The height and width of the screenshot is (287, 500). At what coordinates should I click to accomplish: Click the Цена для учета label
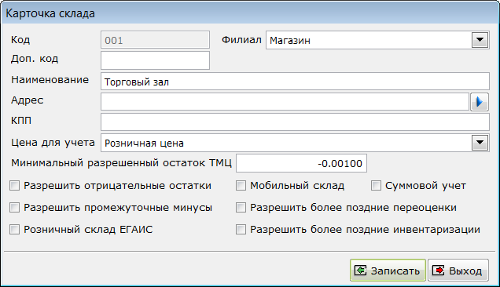click(x=53, y=143)
